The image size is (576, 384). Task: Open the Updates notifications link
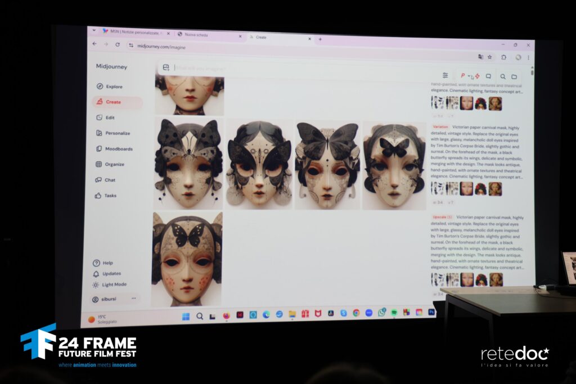(111, 274)
